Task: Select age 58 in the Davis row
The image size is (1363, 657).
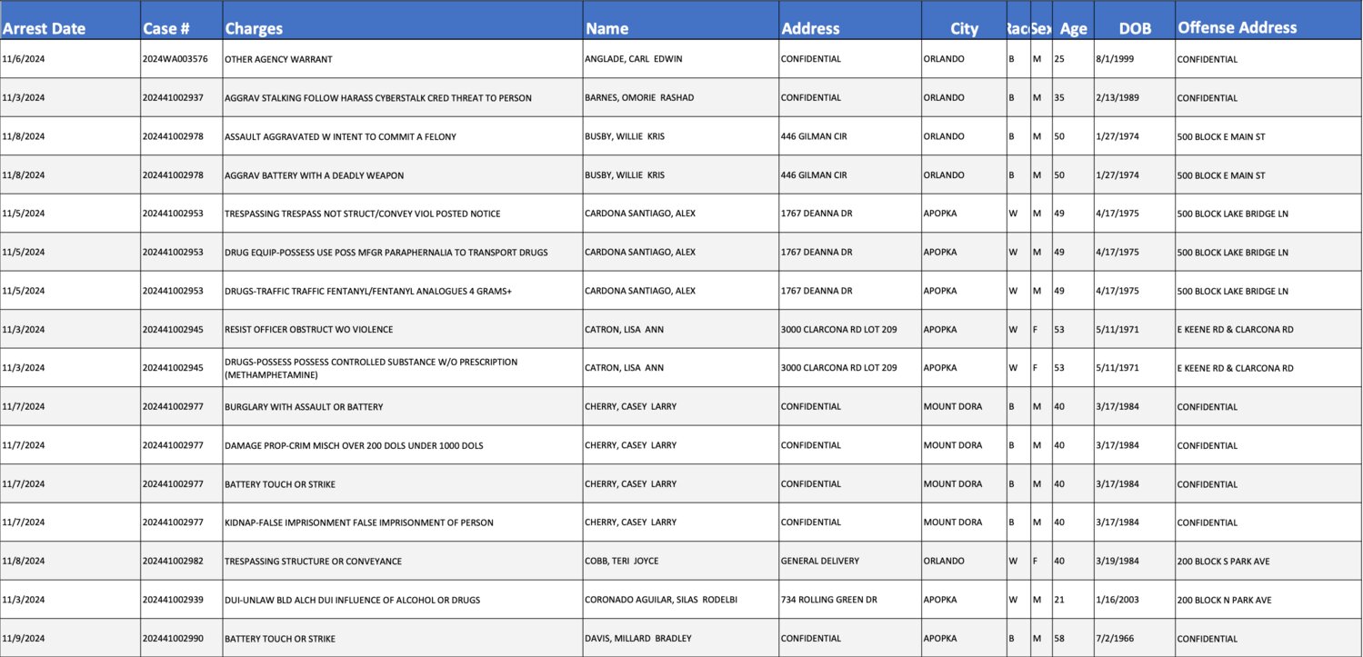Action: tap(1073, 638)
